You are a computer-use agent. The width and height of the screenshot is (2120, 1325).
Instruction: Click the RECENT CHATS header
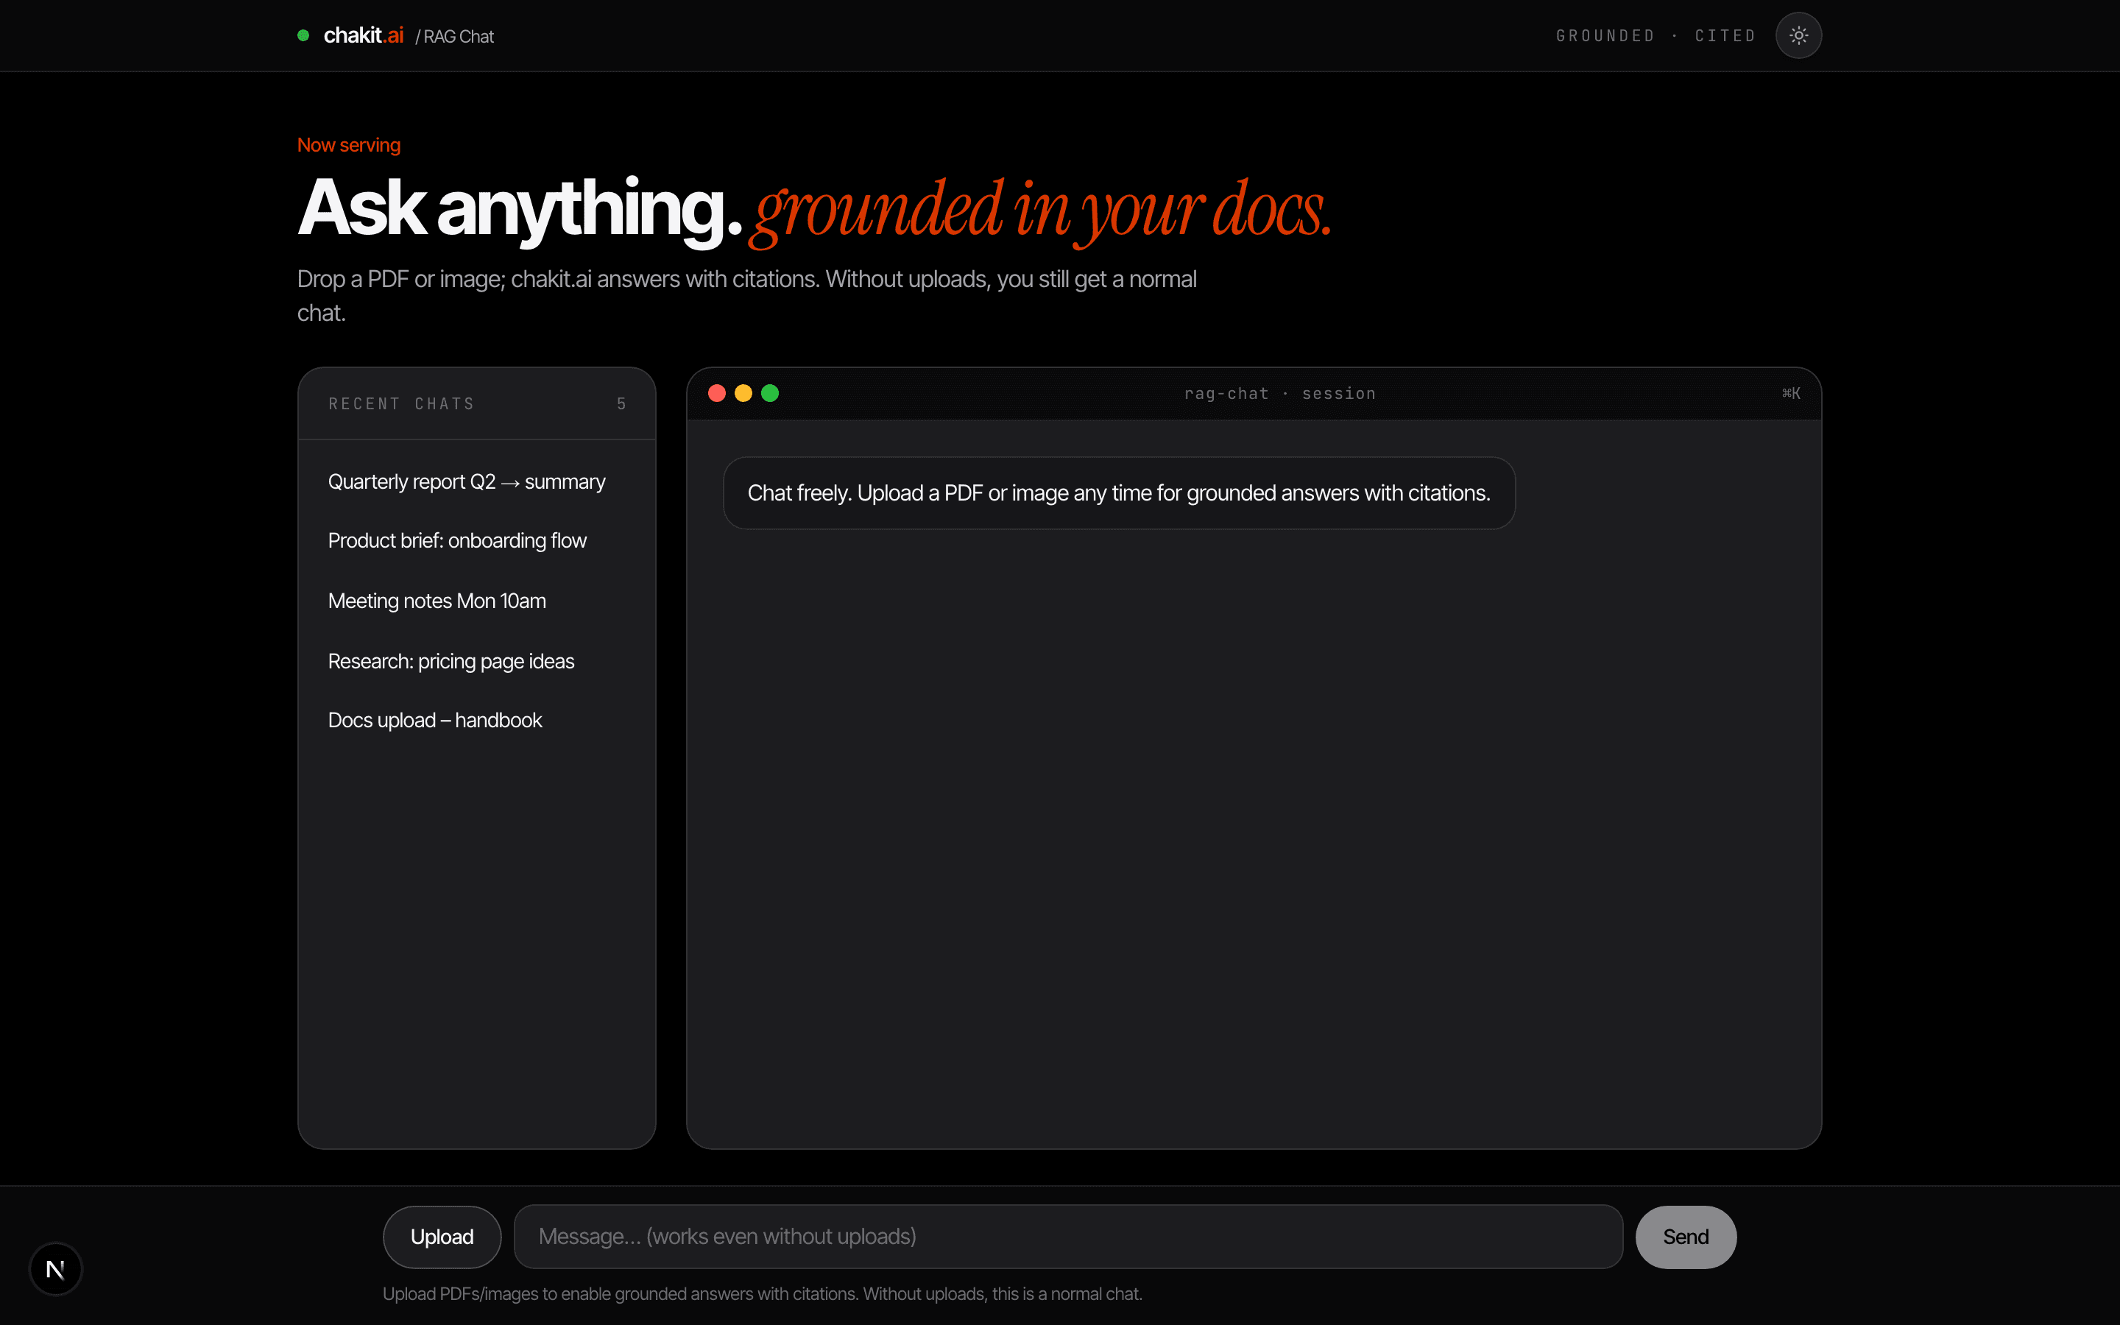pyautogui.click(x=401, y=404)
